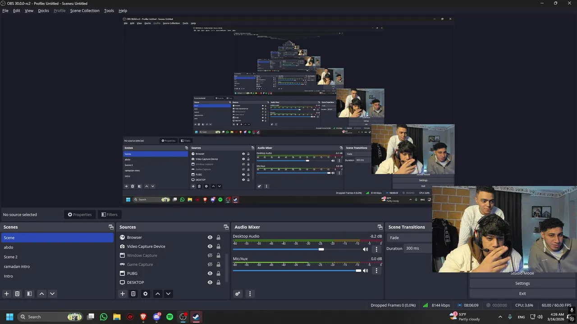
Task: Open the Scene Collection menu
Action: tap(85, 10)
